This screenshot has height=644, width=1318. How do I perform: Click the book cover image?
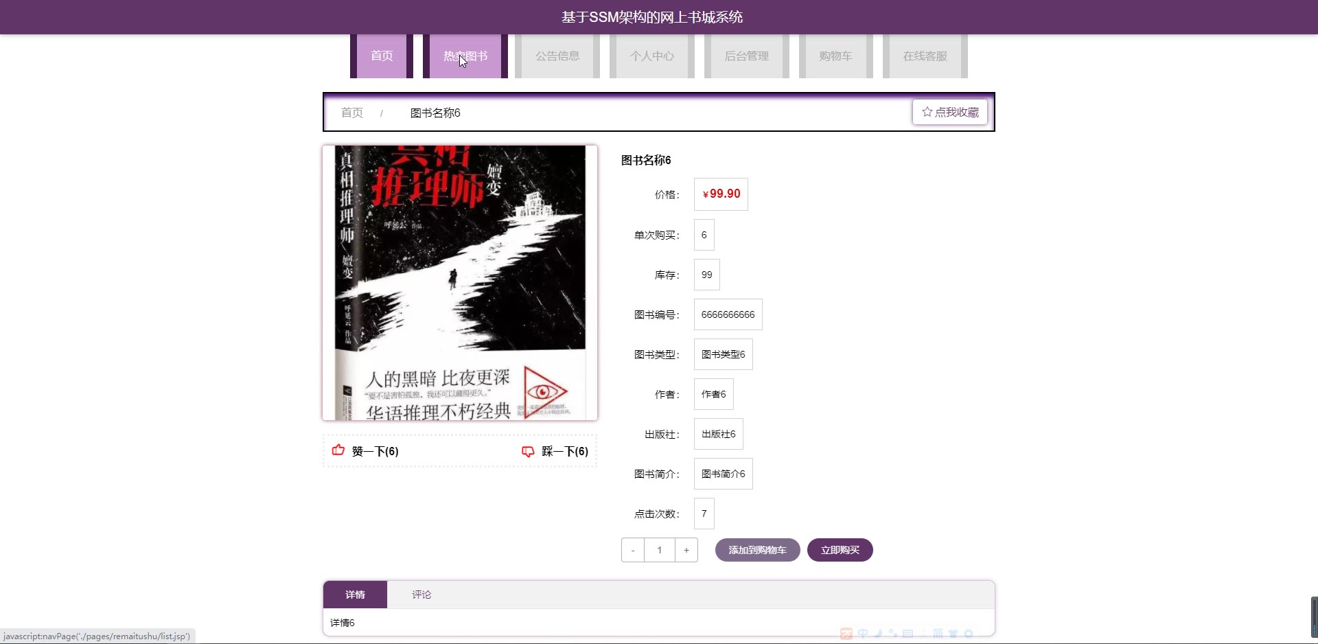(460, 283)
